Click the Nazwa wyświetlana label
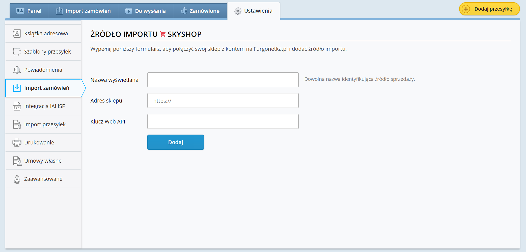526x252 pixels. tap(114, 80)
